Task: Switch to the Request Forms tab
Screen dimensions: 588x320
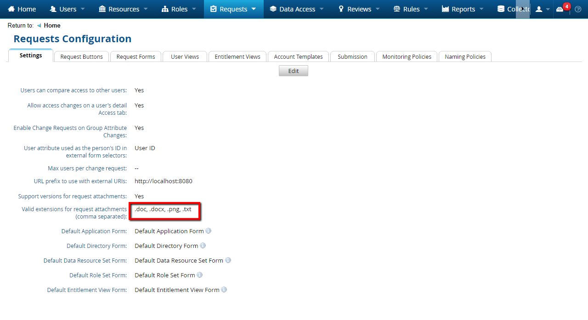Action: pos(136,56)
